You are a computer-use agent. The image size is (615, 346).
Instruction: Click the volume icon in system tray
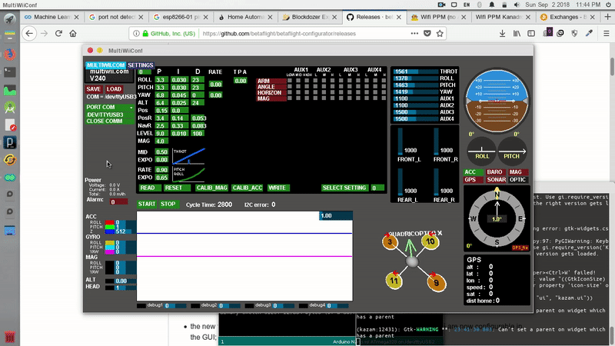pyautogui.click(x=517, y=5)
